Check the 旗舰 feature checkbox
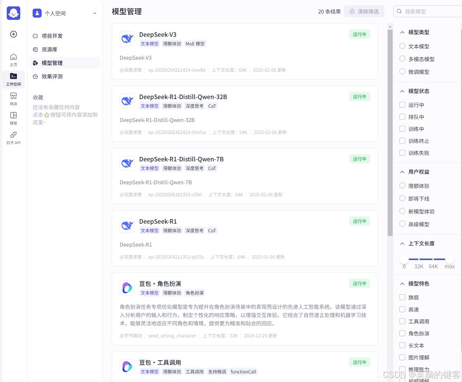 tap(402, 297)
